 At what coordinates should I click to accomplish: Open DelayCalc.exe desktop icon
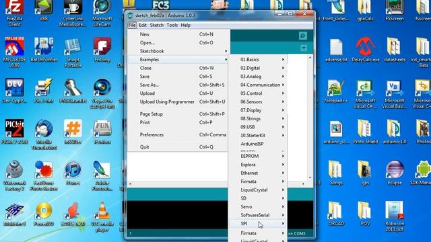tap(365, 49)
